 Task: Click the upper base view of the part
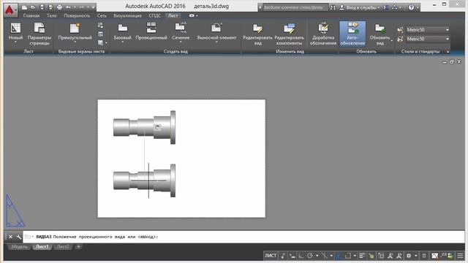point(144,127)
